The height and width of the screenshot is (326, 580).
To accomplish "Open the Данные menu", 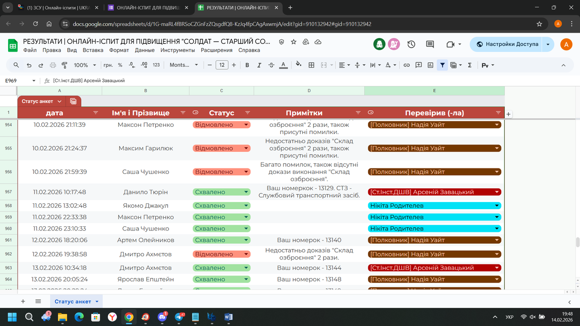I will point(145,50).
